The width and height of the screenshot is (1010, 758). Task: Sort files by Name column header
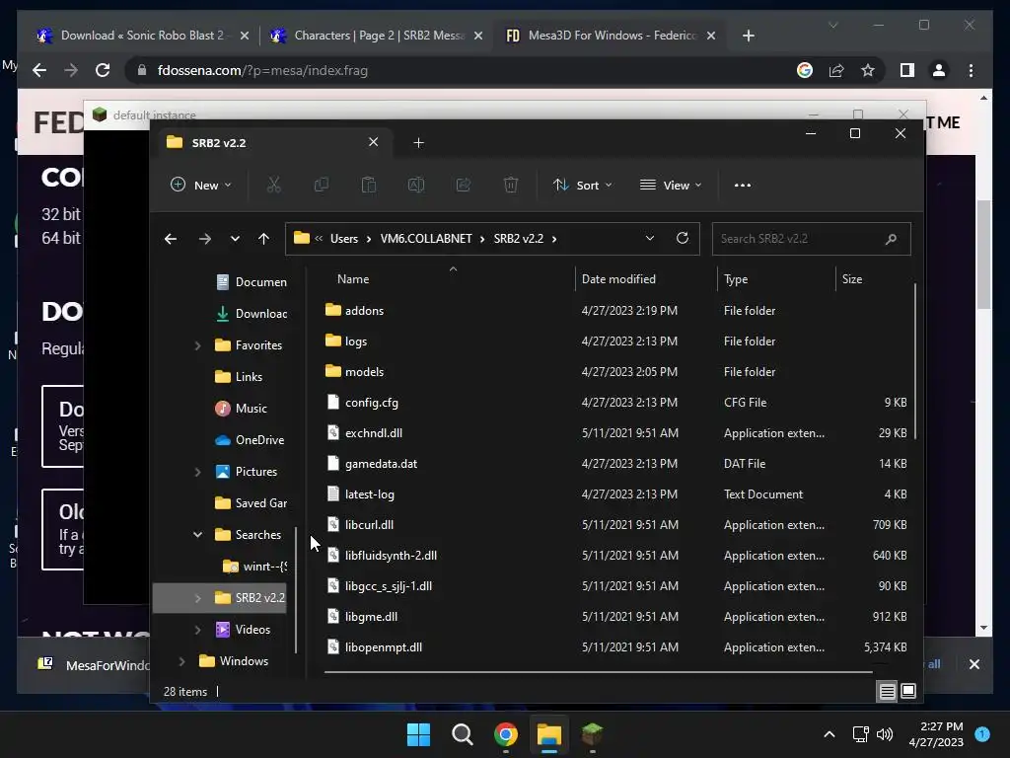pos(353,279)
